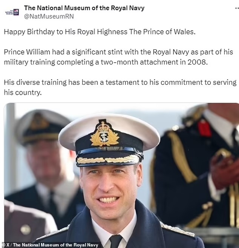Screen dimensions: 239x248
Task: Click the black tie in the photo
Action: [116, 241]
